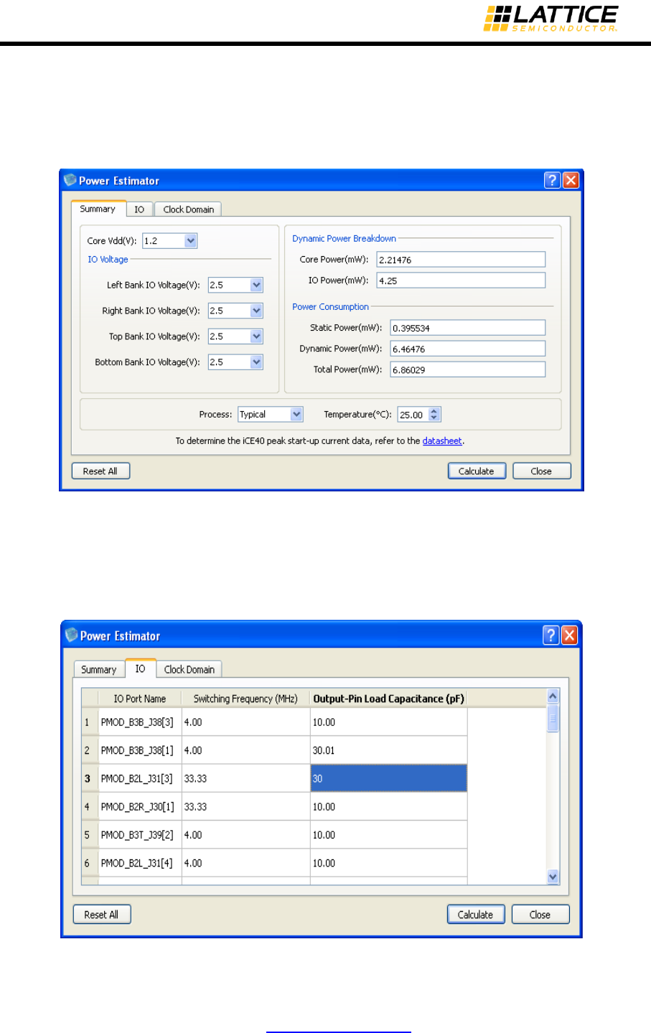The width and height of the screenshot is (651, 1033).
Task: Open the Right Bank IO Voltage dropdown
Action: (x=256, y=311)
